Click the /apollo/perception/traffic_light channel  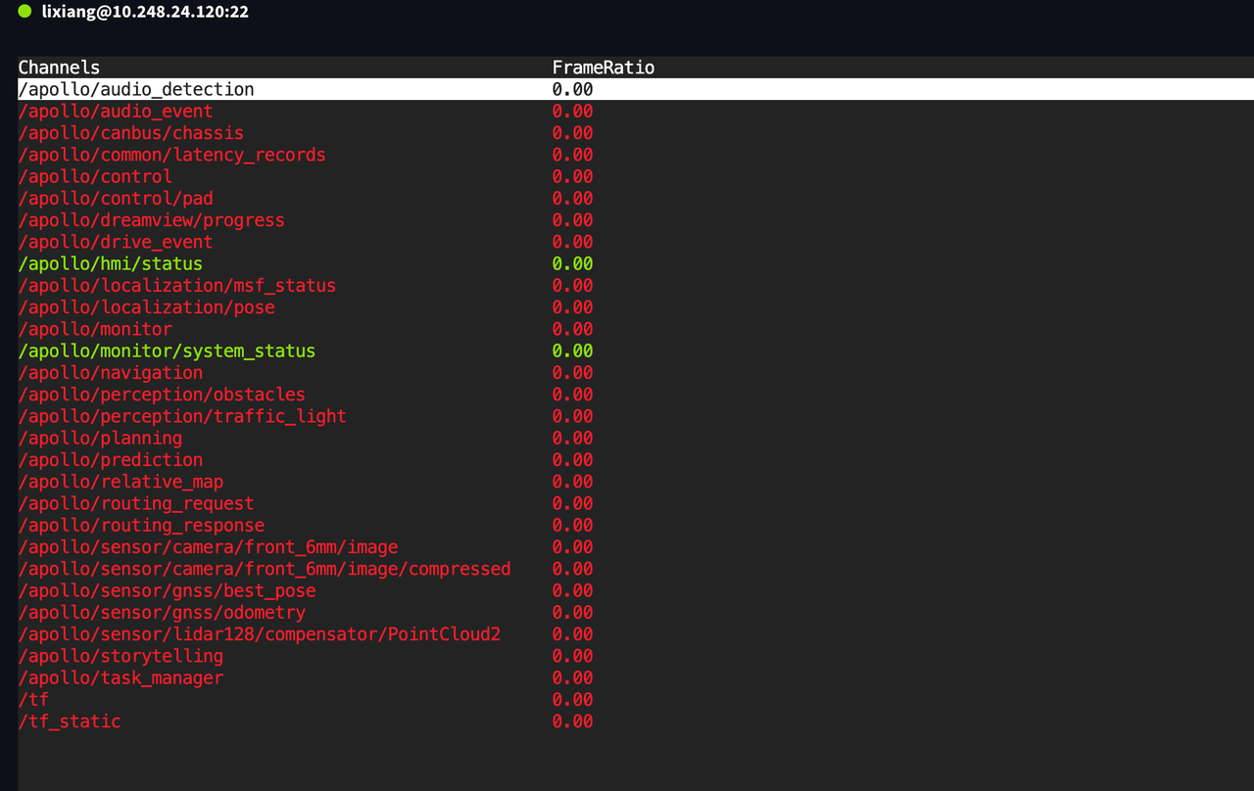point(182,416)
